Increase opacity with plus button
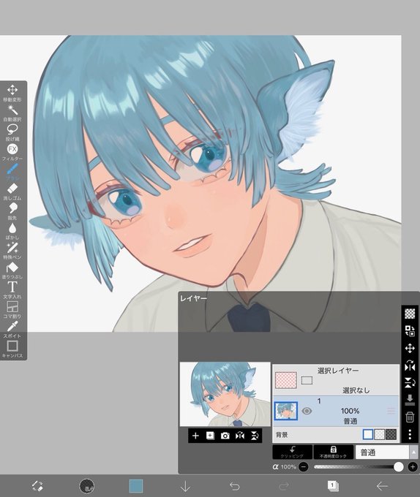 (413, 467)
